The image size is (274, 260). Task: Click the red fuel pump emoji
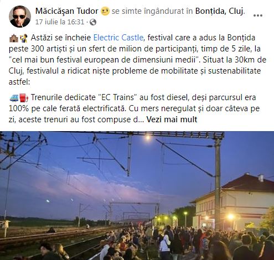(x=24, y=98)
